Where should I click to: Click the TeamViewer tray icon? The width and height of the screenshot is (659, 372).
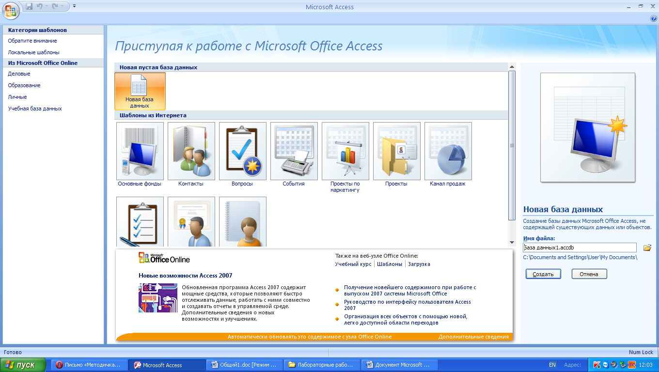click(605, 365)
